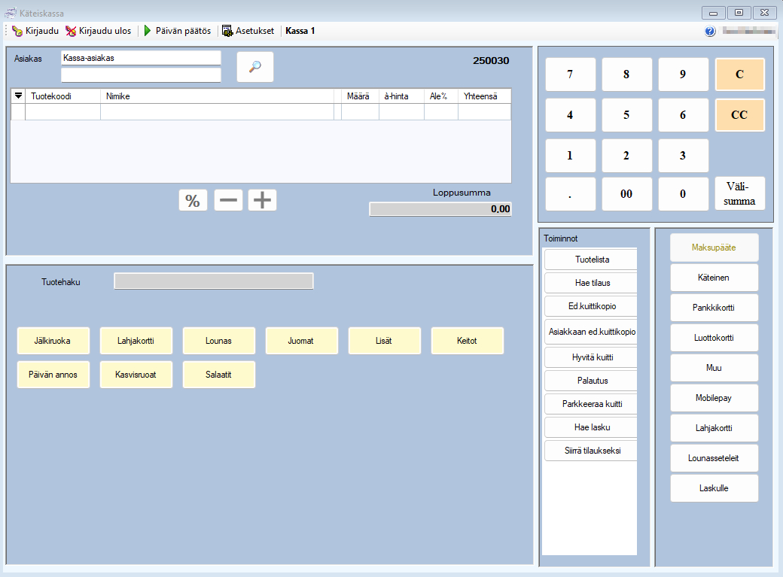Choose Mobilepay payment method

click(x=714, y=398)
